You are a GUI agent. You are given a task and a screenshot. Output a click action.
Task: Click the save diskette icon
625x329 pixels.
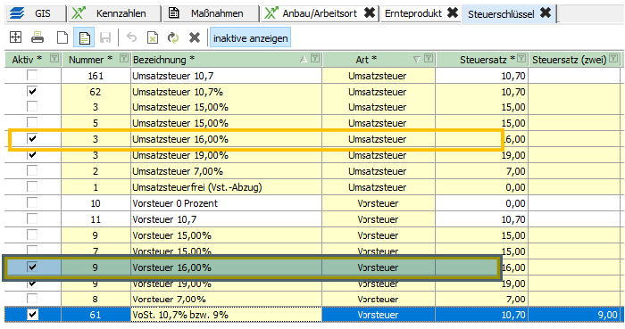[105, 37]
